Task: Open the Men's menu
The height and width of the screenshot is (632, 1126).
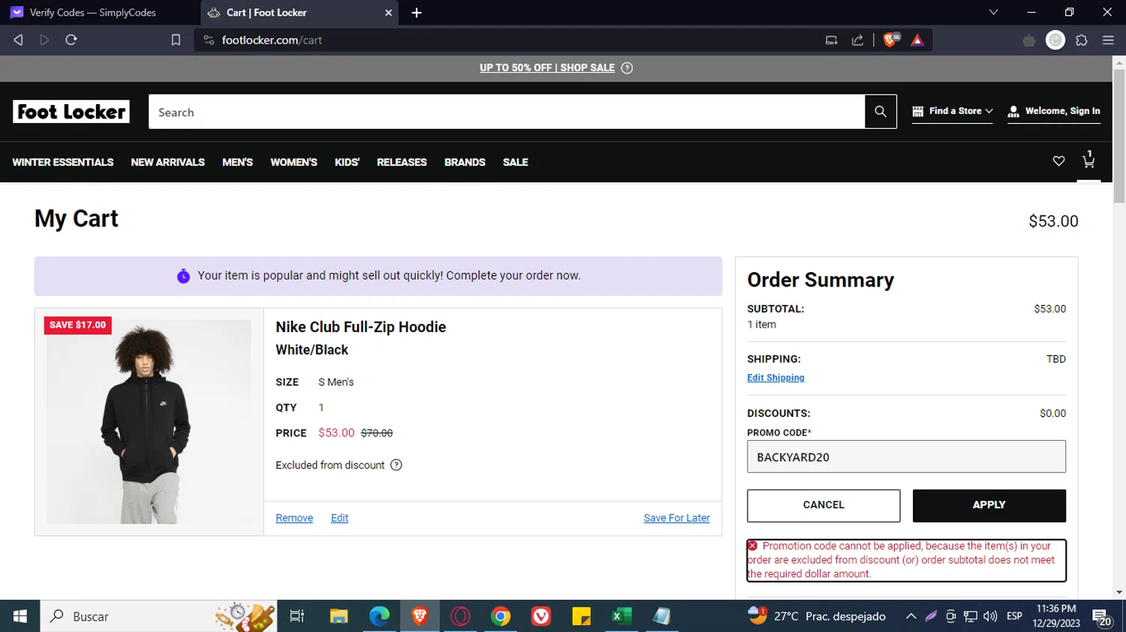Action: 237,162
